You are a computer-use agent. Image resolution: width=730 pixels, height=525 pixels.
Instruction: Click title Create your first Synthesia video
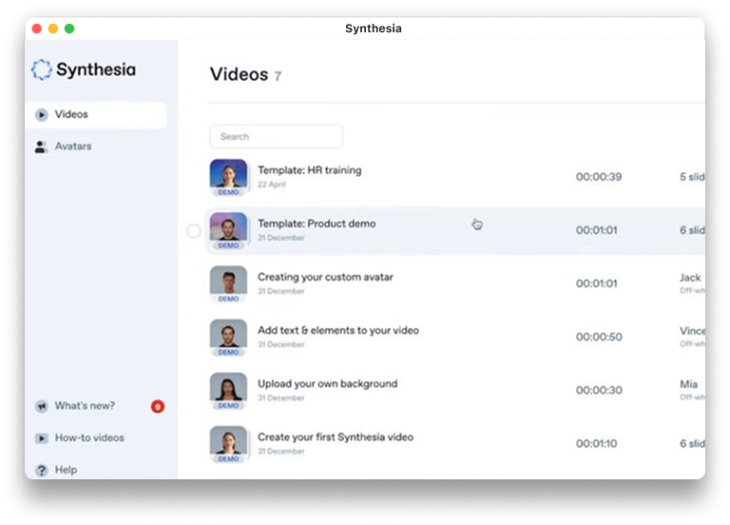[x=336, y=437]
